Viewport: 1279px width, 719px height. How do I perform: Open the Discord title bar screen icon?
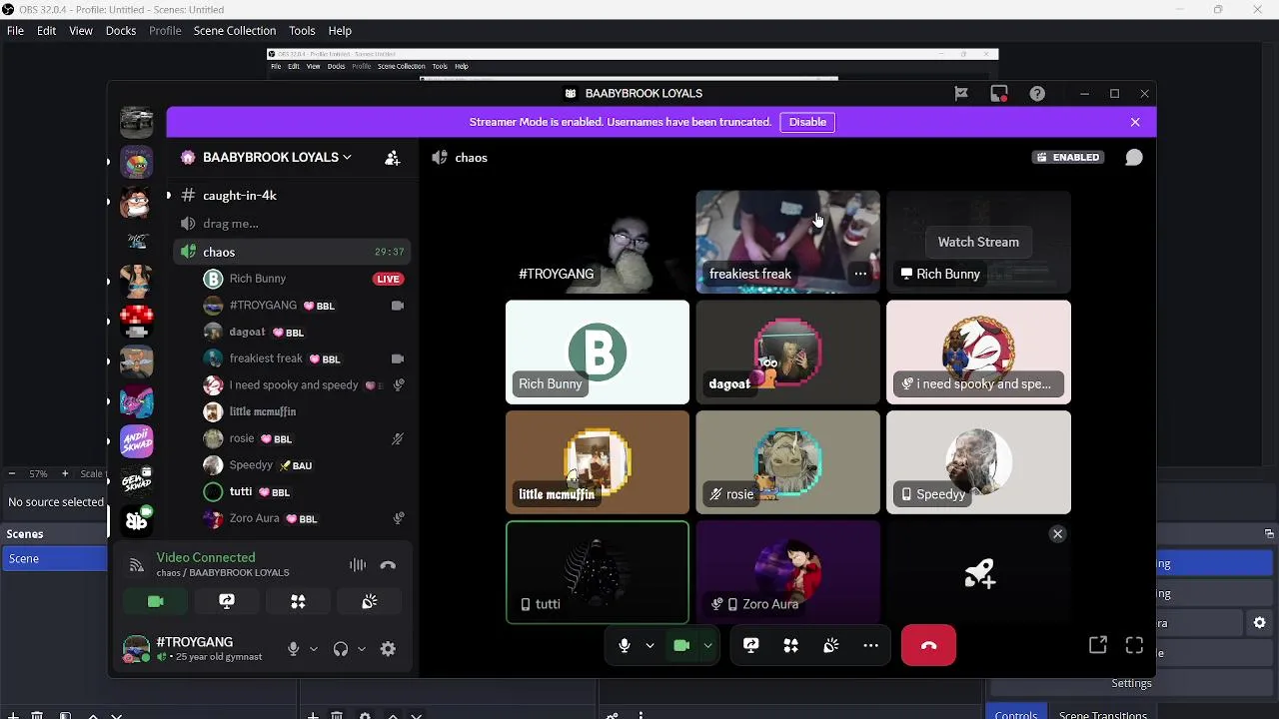999,94
